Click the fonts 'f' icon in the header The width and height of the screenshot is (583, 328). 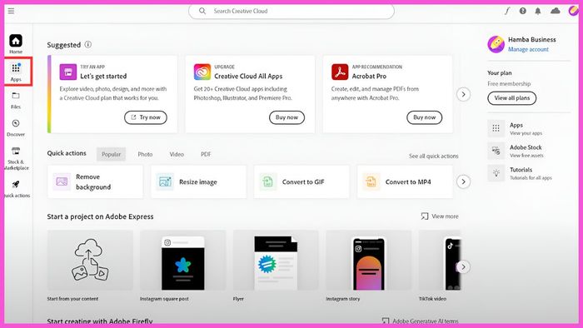507,11
